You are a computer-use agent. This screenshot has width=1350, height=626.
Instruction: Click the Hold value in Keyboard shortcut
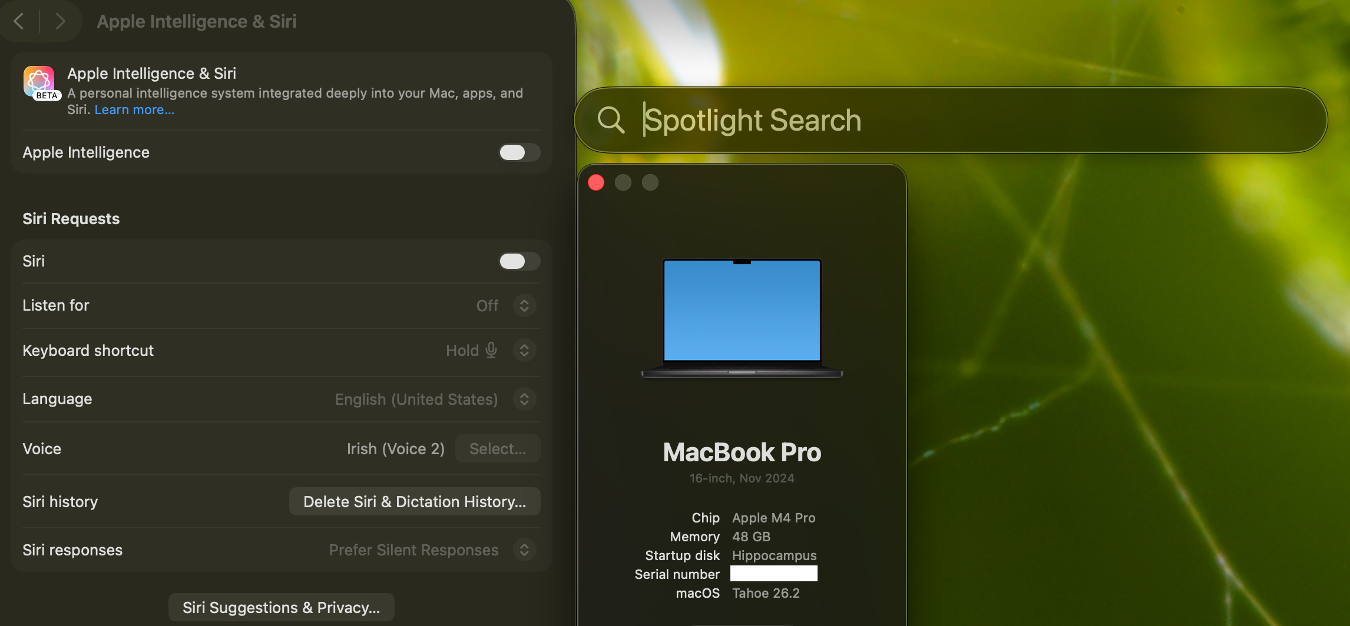pos(462,351)
